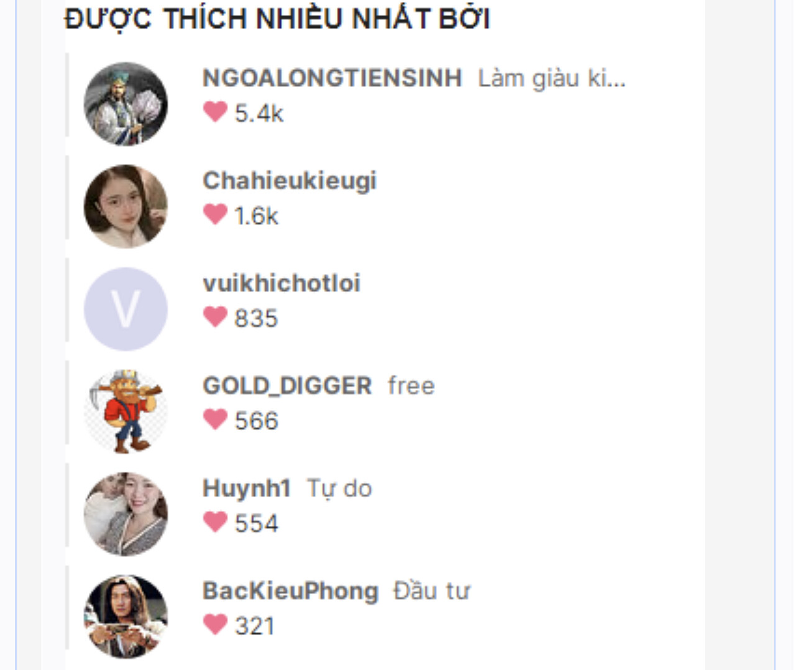Open the GOLD_DIGGER miner cartoon avatar
798x670 pixels.
point(126,411)
